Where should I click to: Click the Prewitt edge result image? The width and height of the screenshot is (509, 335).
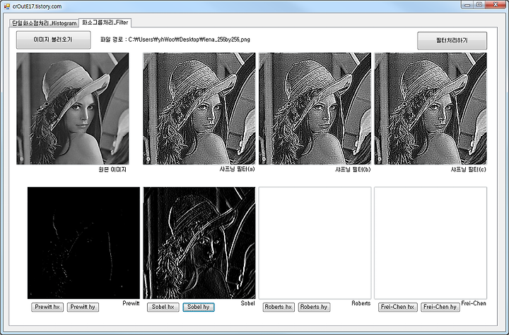point(83,243)
